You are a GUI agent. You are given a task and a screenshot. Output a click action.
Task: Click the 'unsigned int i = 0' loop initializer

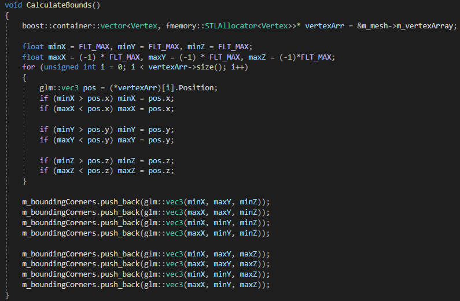tap(83, 67)
